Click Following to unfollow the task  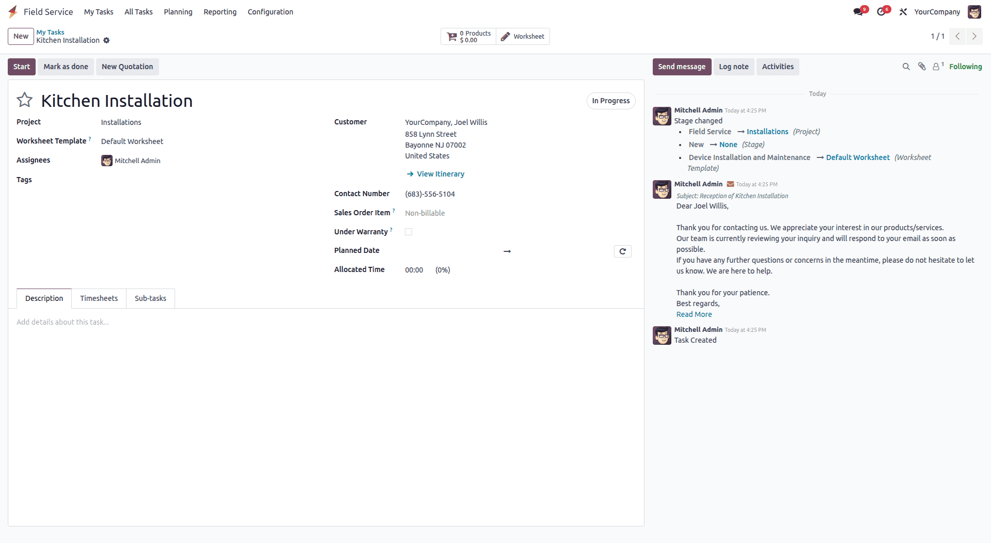[966, 67]
